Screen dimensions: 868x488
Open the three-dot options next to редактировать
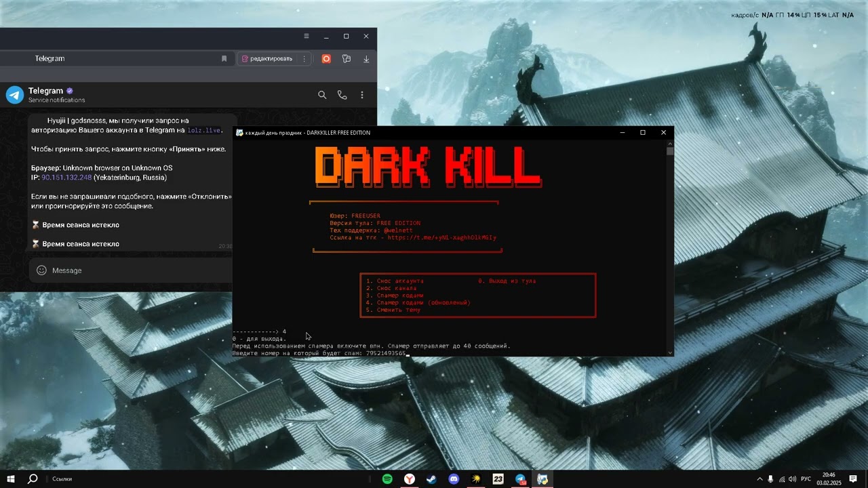[x=304, y=59]
